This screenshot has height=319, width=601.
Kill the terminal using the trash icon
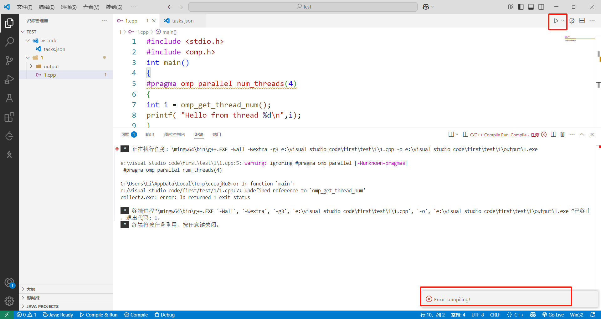tap(562, 134)
